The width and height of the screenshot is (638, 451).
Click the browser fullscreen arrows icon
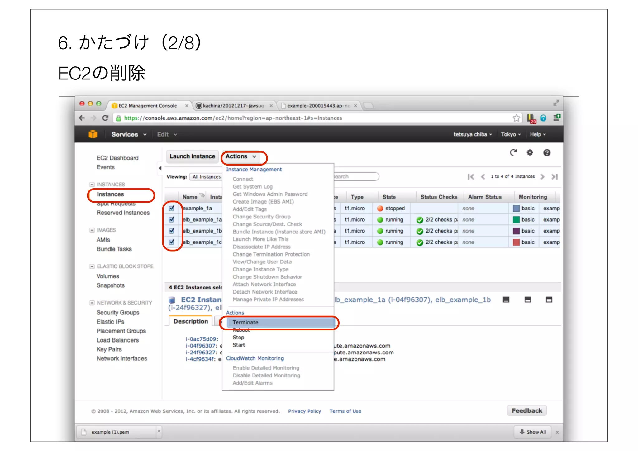[556, 103]
